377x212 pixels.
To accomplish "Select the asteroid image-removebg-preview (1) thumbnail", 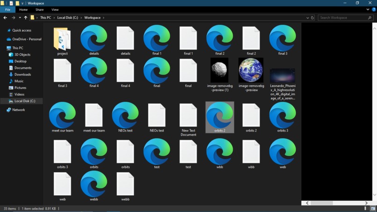I will pyautogui.click(x=219, y=70).
